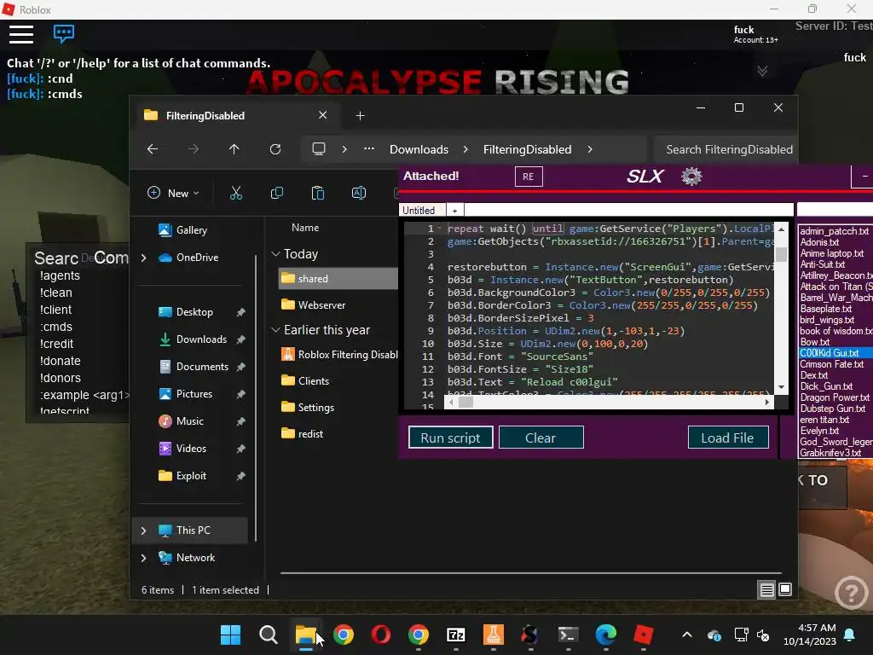
Task: Click the This PC monitor icon in address bar
Action: pyautogui.click(x=319, y=149)
